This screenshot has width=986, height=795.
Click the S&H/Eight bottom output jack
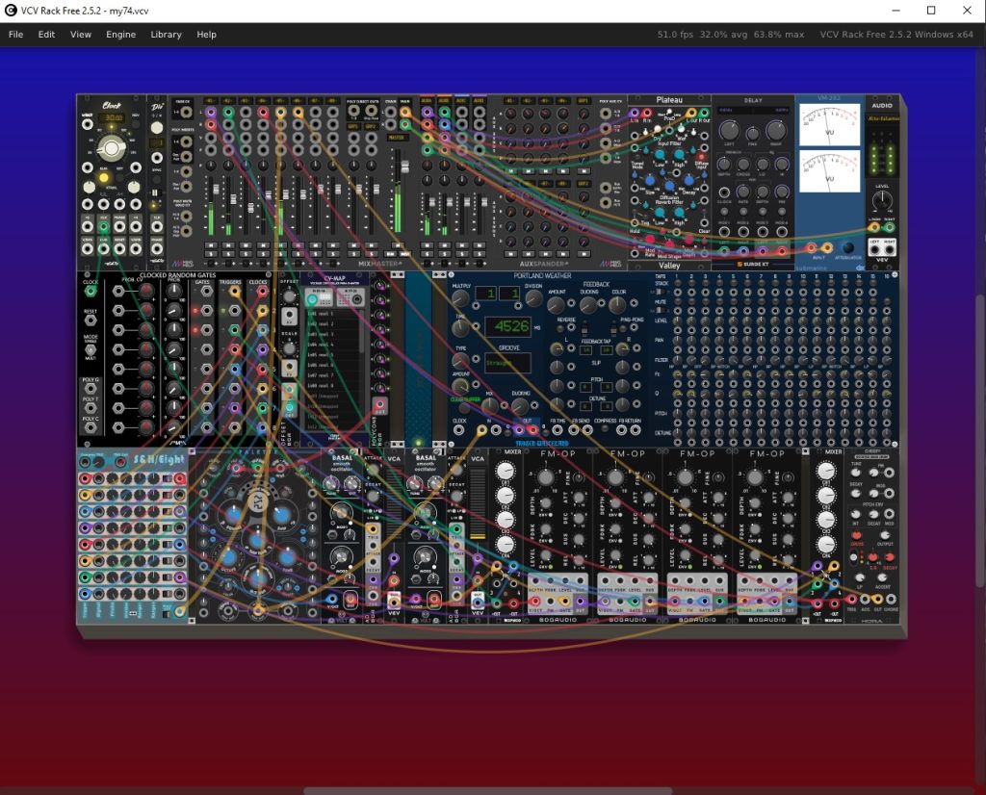(180, 611)
